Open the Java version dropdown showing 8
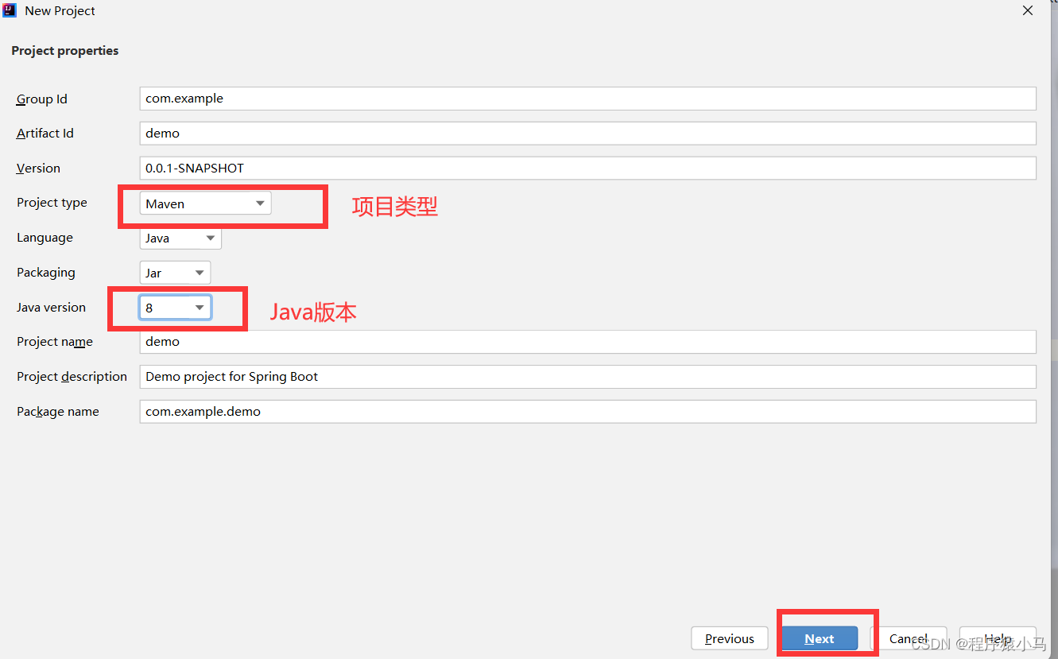 pos(174,307)
